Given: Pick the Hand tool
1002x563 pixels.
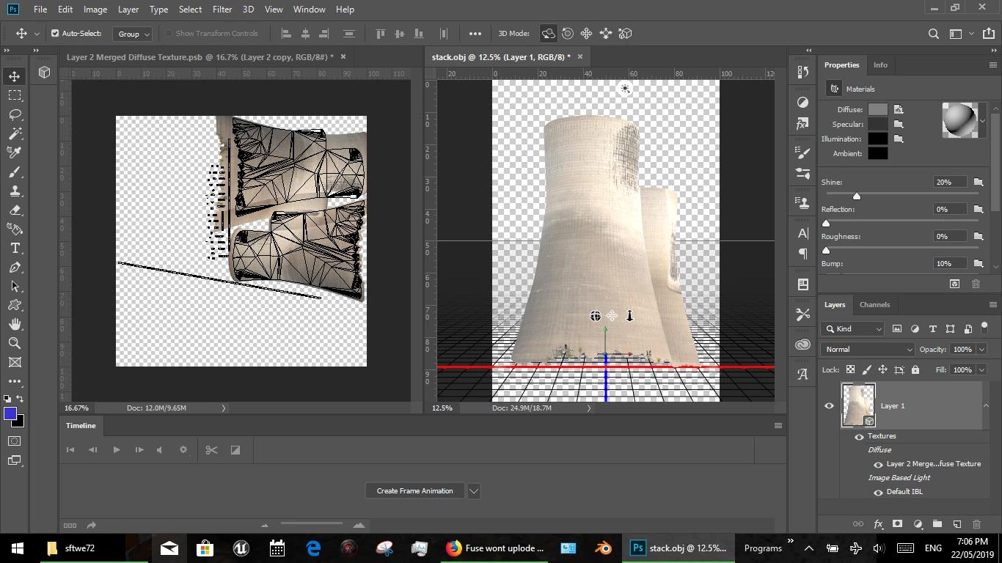Looking at the screenshot, I should (x=15, y=324).
